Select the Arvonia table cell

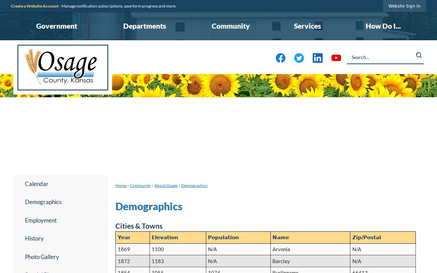point(310,249)
